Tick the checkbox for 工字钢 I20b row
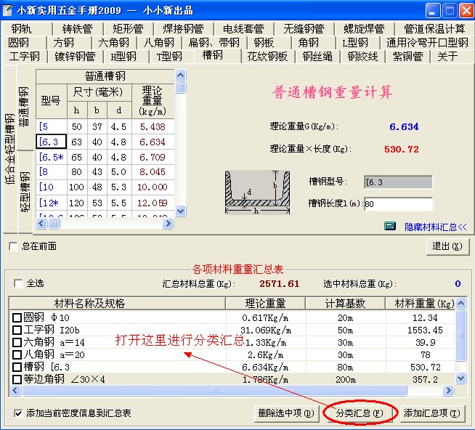Viewport: 475px width, 430px height. 17,330
